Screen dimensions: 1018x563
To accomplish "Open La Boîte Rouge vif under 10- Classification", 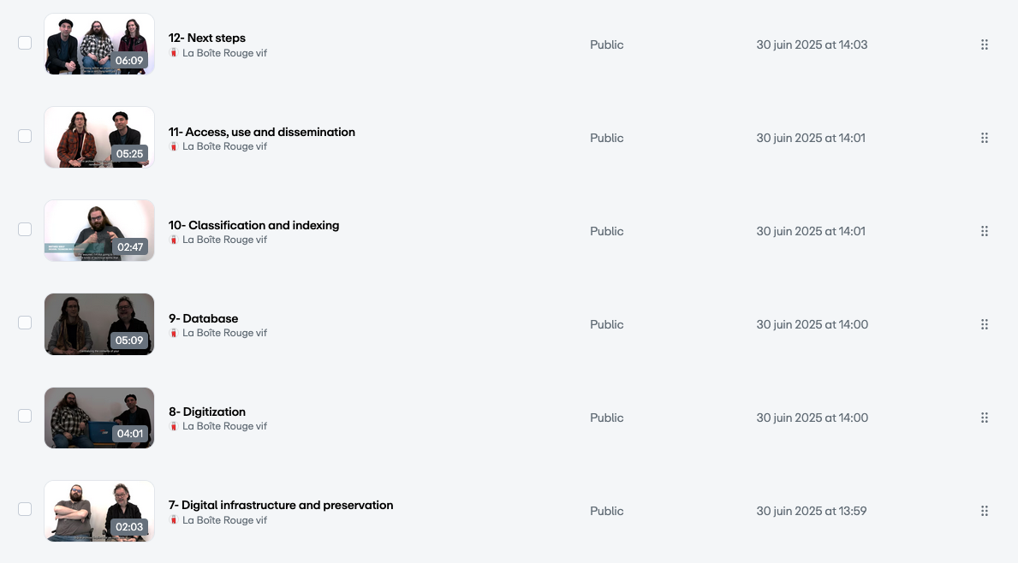I will point(224,240).
